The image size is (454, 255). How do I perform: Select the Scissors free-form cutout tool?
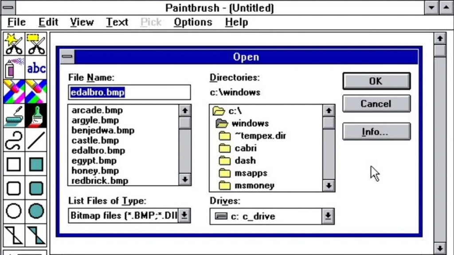coord(14,44)
